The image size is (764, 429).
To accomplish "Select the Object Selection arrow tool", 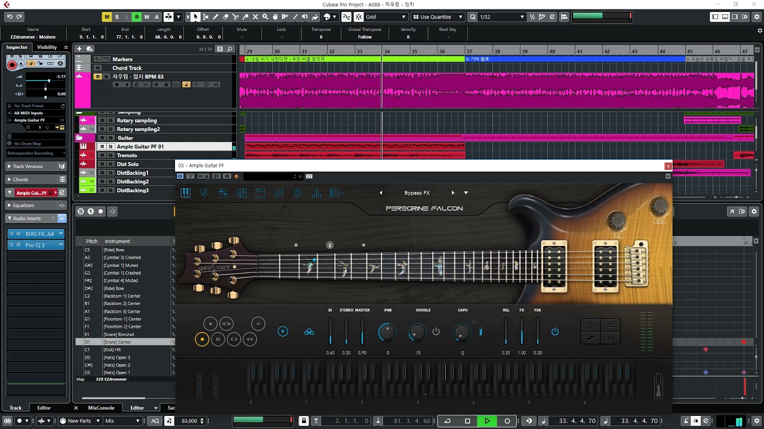I will click(x=195, y=17).
